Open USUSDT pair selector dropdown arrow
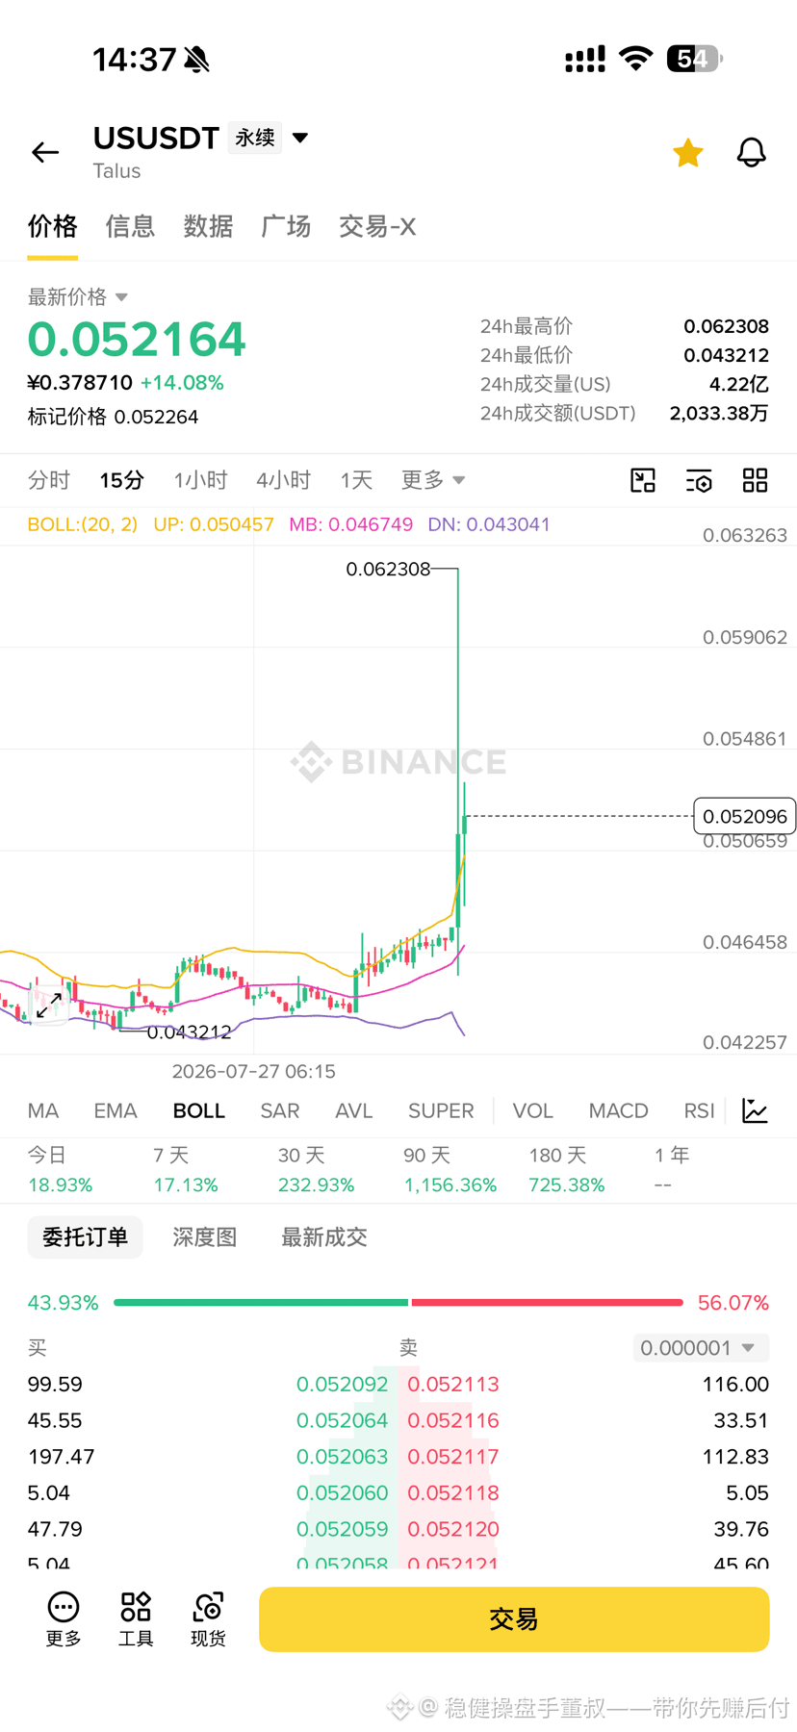797x1732 pixels. (x=300, y=138)
